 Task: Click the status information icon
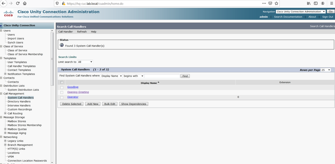pyautogui.click(x=62, y=45)
